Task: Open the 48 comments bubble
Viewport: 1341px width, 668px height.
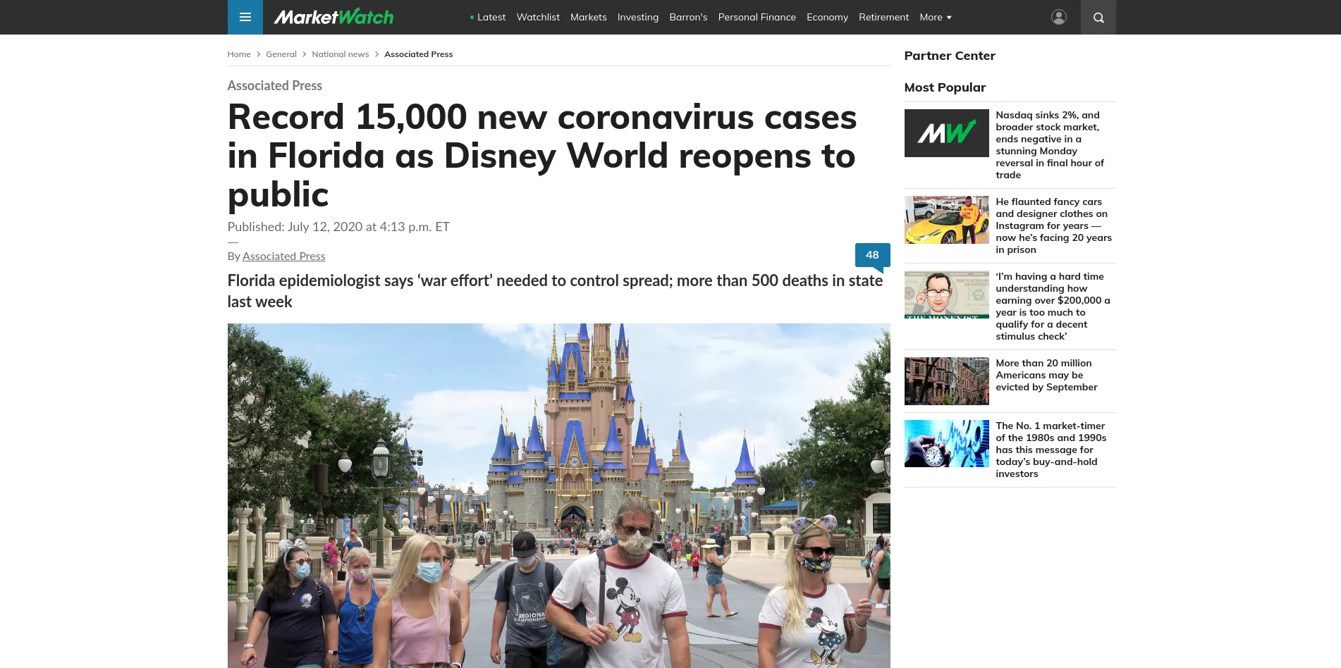Action: click(x=872, y=255)
